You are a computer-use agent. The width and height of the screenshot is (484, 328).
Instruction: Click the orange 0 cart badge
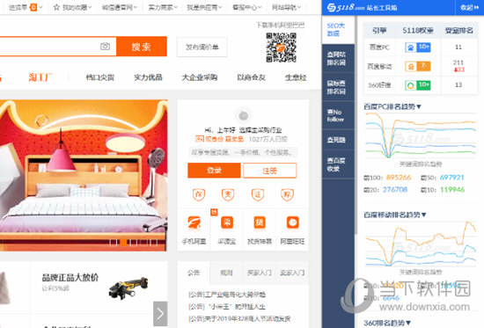33,7
